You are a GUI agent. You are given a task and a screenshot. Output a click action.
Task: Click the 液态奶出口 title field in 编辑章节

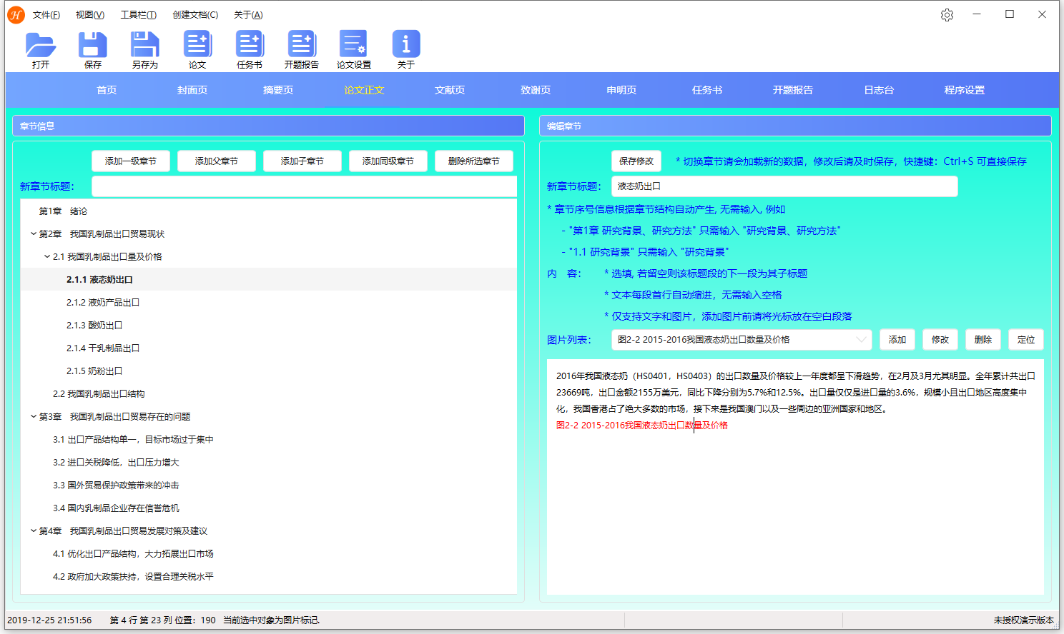click(784, 186)
